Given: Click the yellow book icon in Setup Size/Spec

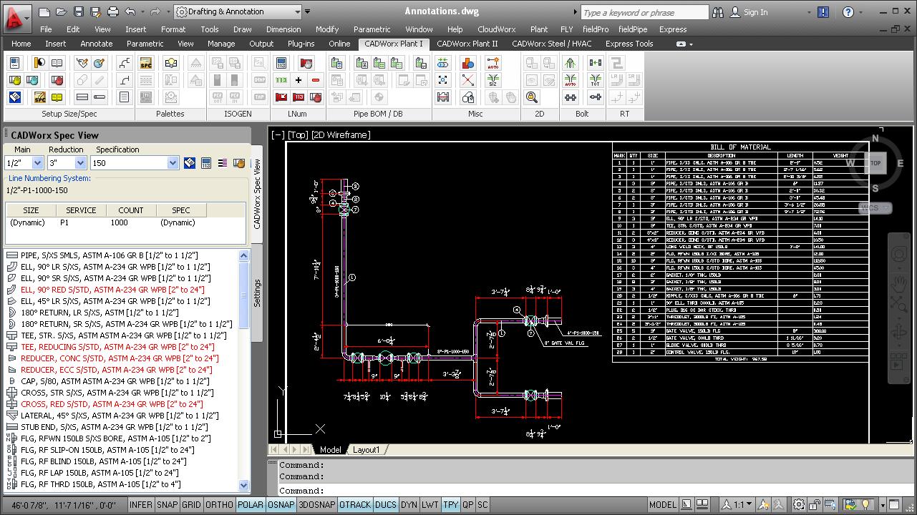Looking at the screenshot, I should coord(57,97).
